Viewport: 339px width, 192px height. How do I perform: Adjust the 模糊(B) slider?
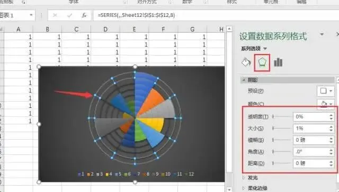coord(281,140)
